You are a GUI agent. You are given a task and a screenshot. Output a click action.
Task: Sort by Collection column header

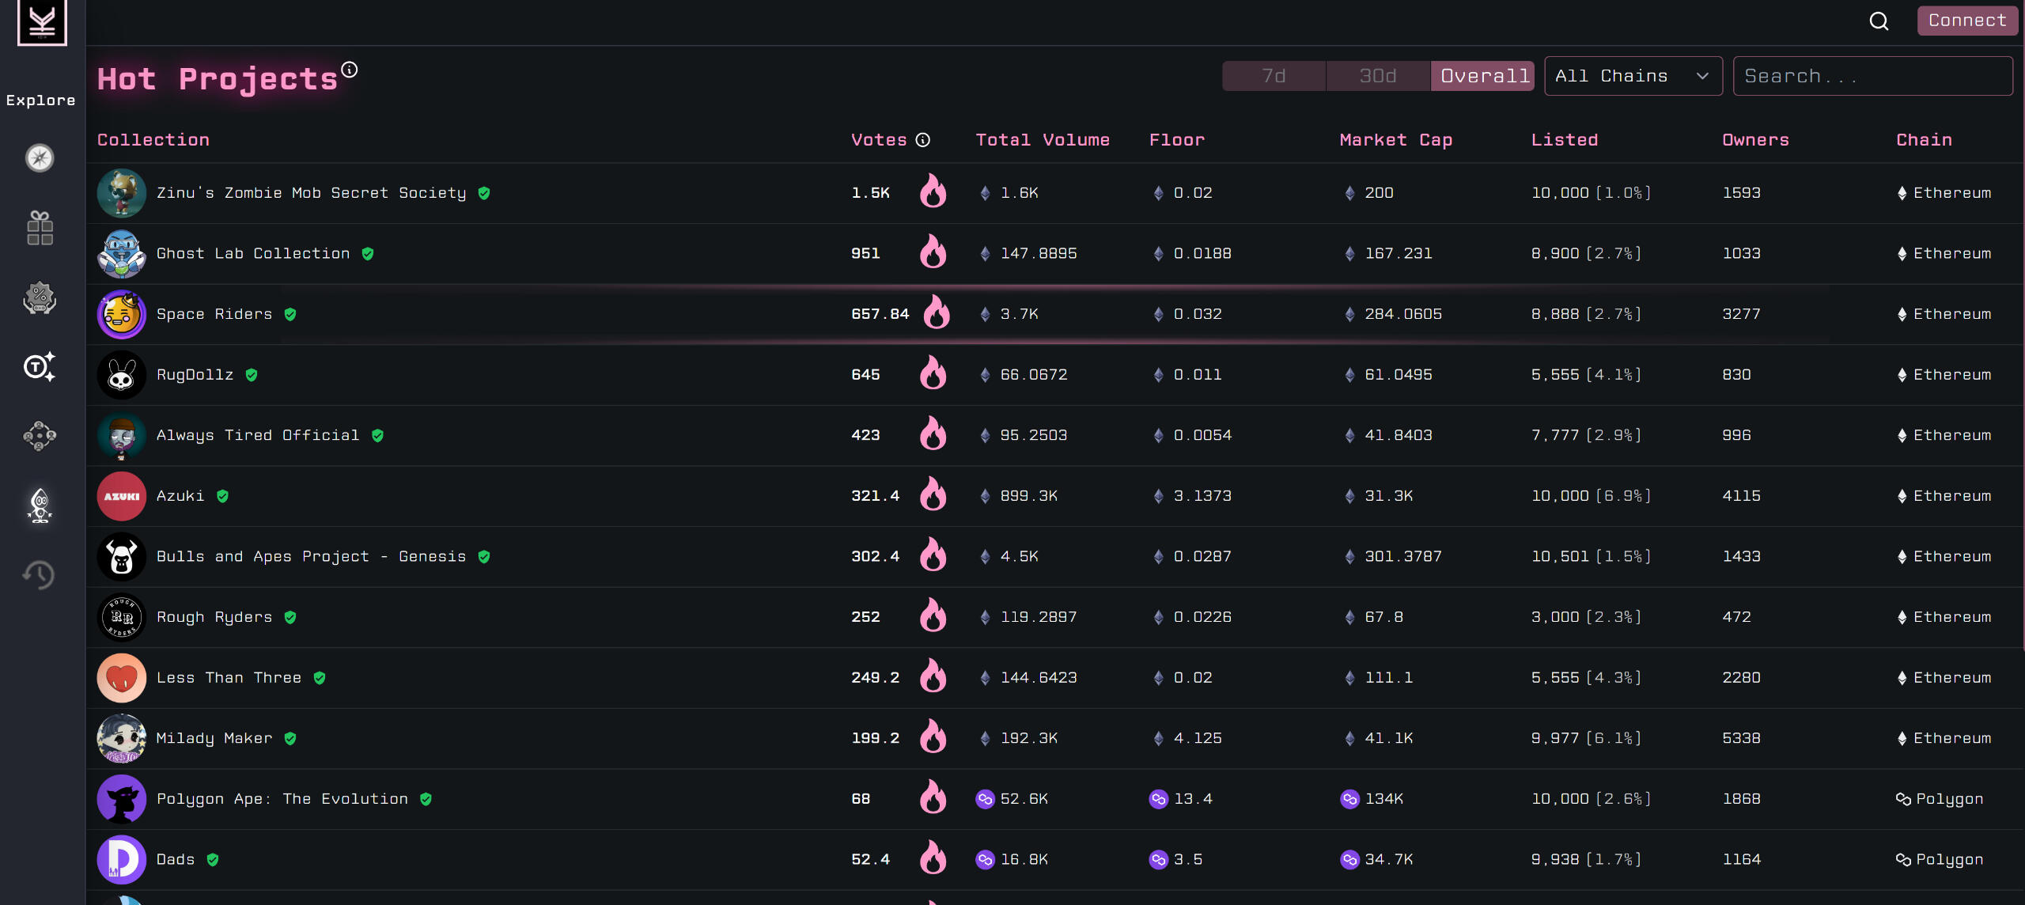(153, 140)
